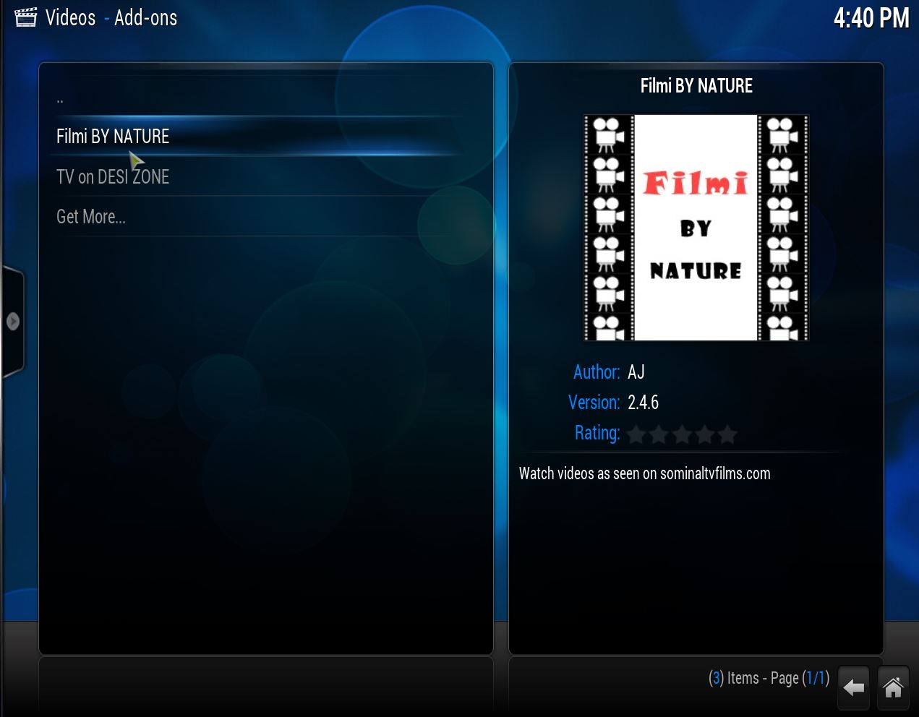The image size is (919, 717).
Task: Click the Version 2.4.6 value
Action: [643, 403]
